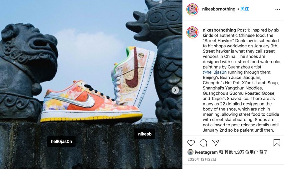Image resolution: width=284 pixels, height=169 pixels.
Task: Open the iveetagram liker profile link
Action: click(x=206, y=152)
